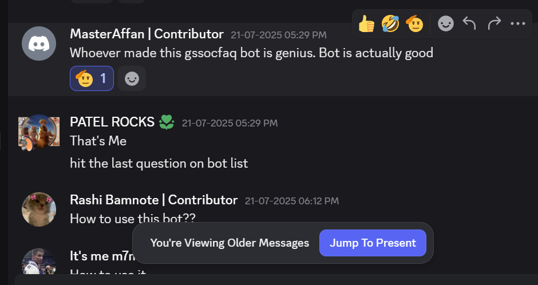Reply to MasterAffan's message with arrow icon
Screen dimensions: 538x285
[469, 23]
